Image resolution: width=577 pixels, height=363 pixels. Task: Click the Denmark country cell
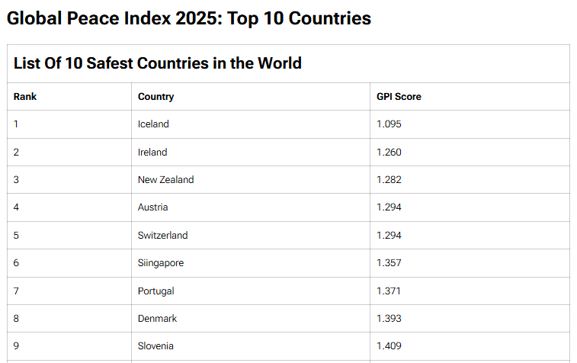tap(157, 318)
